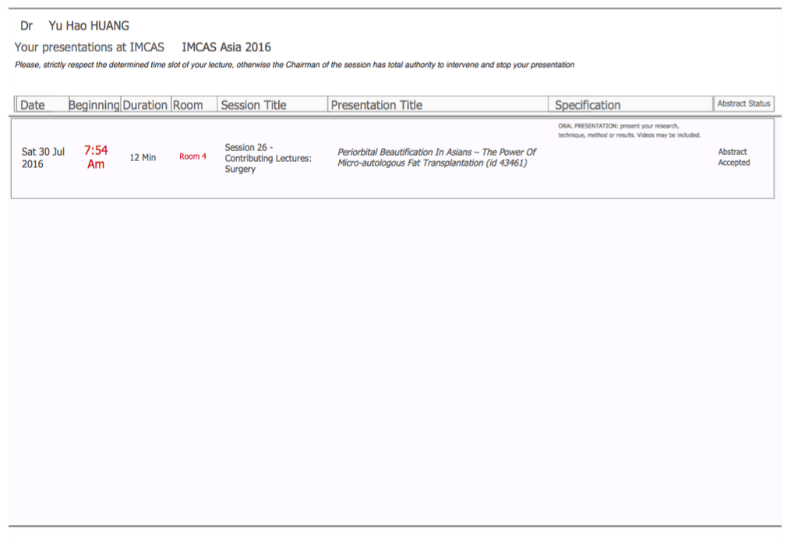Click the Duration column header

point(146,104)
